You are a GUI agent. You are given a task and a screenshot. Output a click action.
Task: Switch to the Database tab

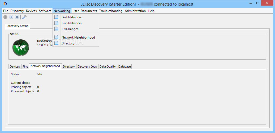click(124, 66)
